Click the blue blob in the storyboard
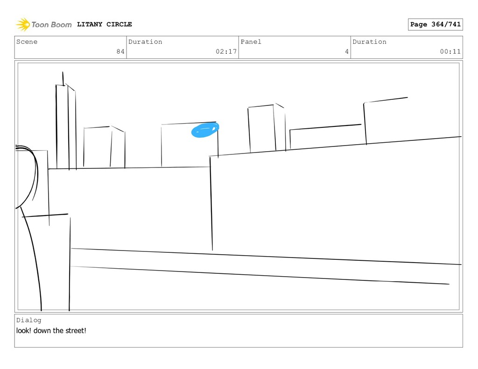Viewport: 478px width, 369px height. pyautogui.click(x=205, y=130)
